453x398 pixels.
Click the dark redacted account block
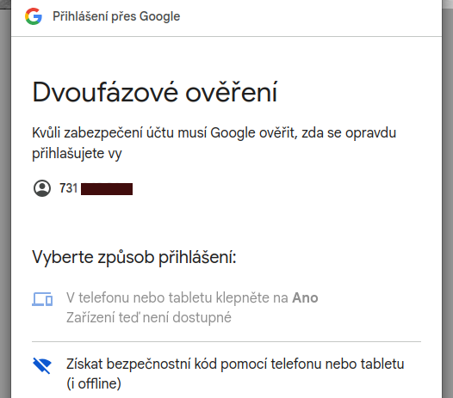coord(107,189)
